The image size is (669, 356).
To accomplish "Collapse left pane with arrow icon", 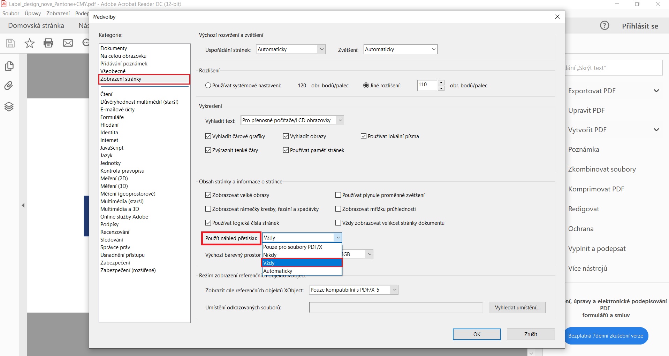I will coord(23,205).
